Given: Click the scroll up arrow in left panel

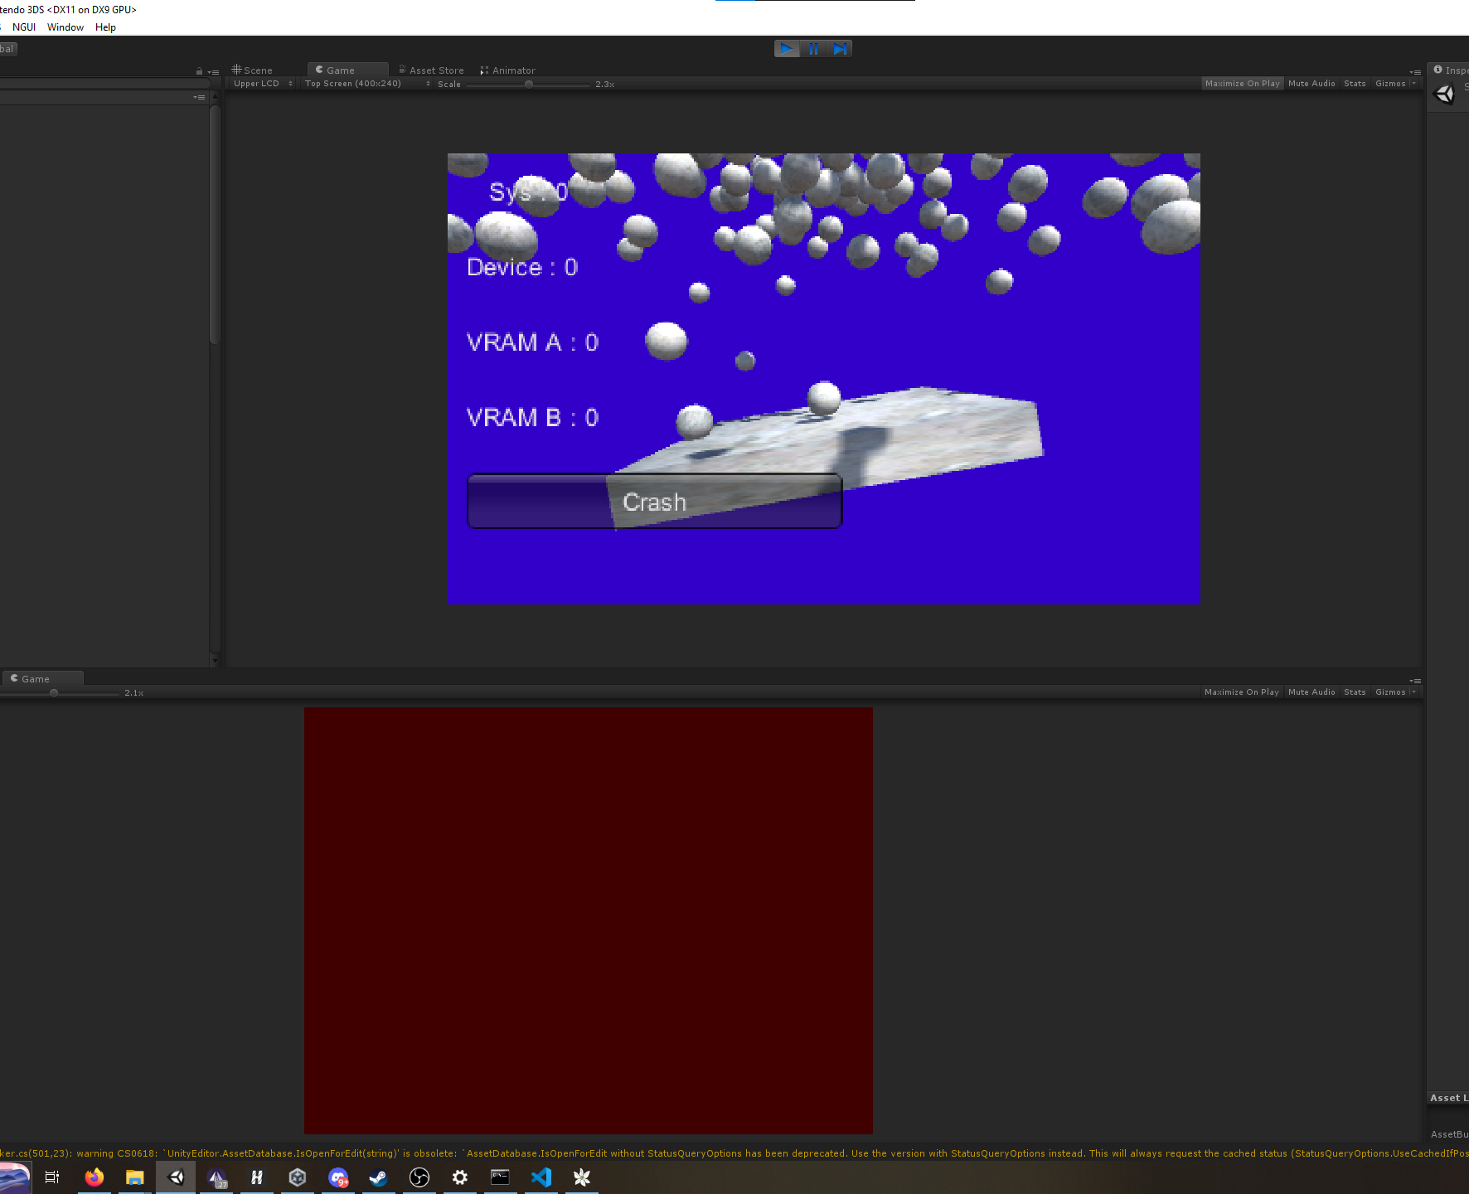Looking at the screenshot, I should [x=215, y=96].
